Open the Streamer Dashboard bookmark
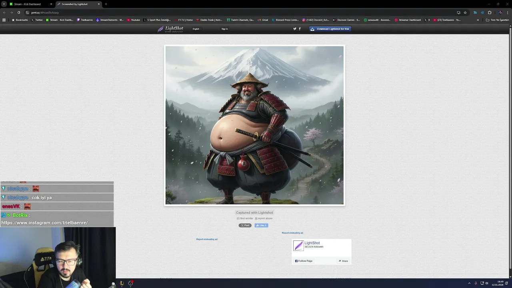The width and height of the screenshot is (512, 288). tap(408, 20)
